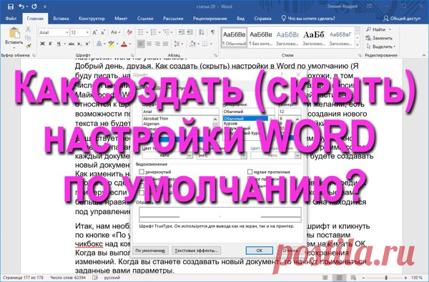The height and width of the screenshot is (282, 429).
Task: Open the shading color dropdown arrow
Action: pyautogui.click(x=199, y=44)
